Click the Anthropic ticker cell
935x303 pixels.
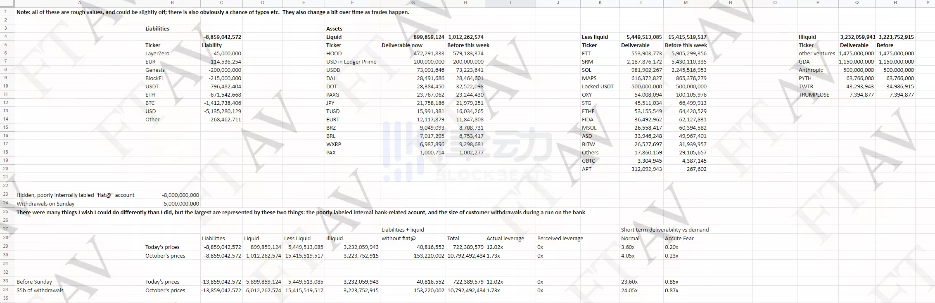pyautogui.click(x=810, y=70)
